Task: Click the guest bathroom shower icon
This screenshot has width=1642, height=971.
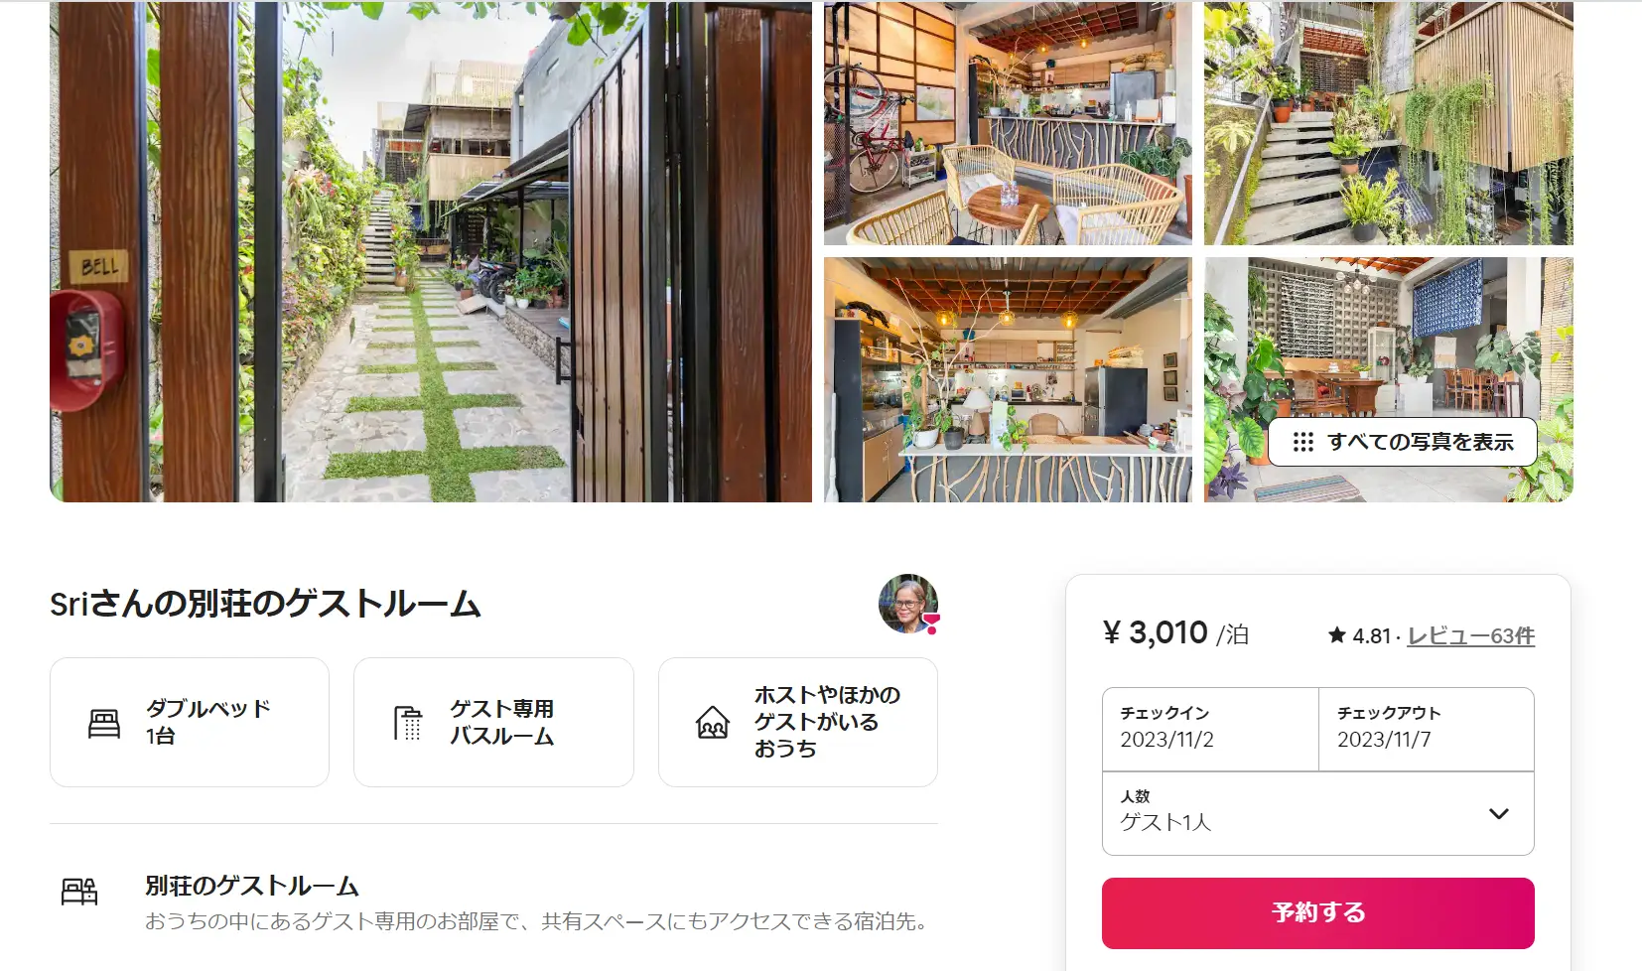Action: [408, 723]
